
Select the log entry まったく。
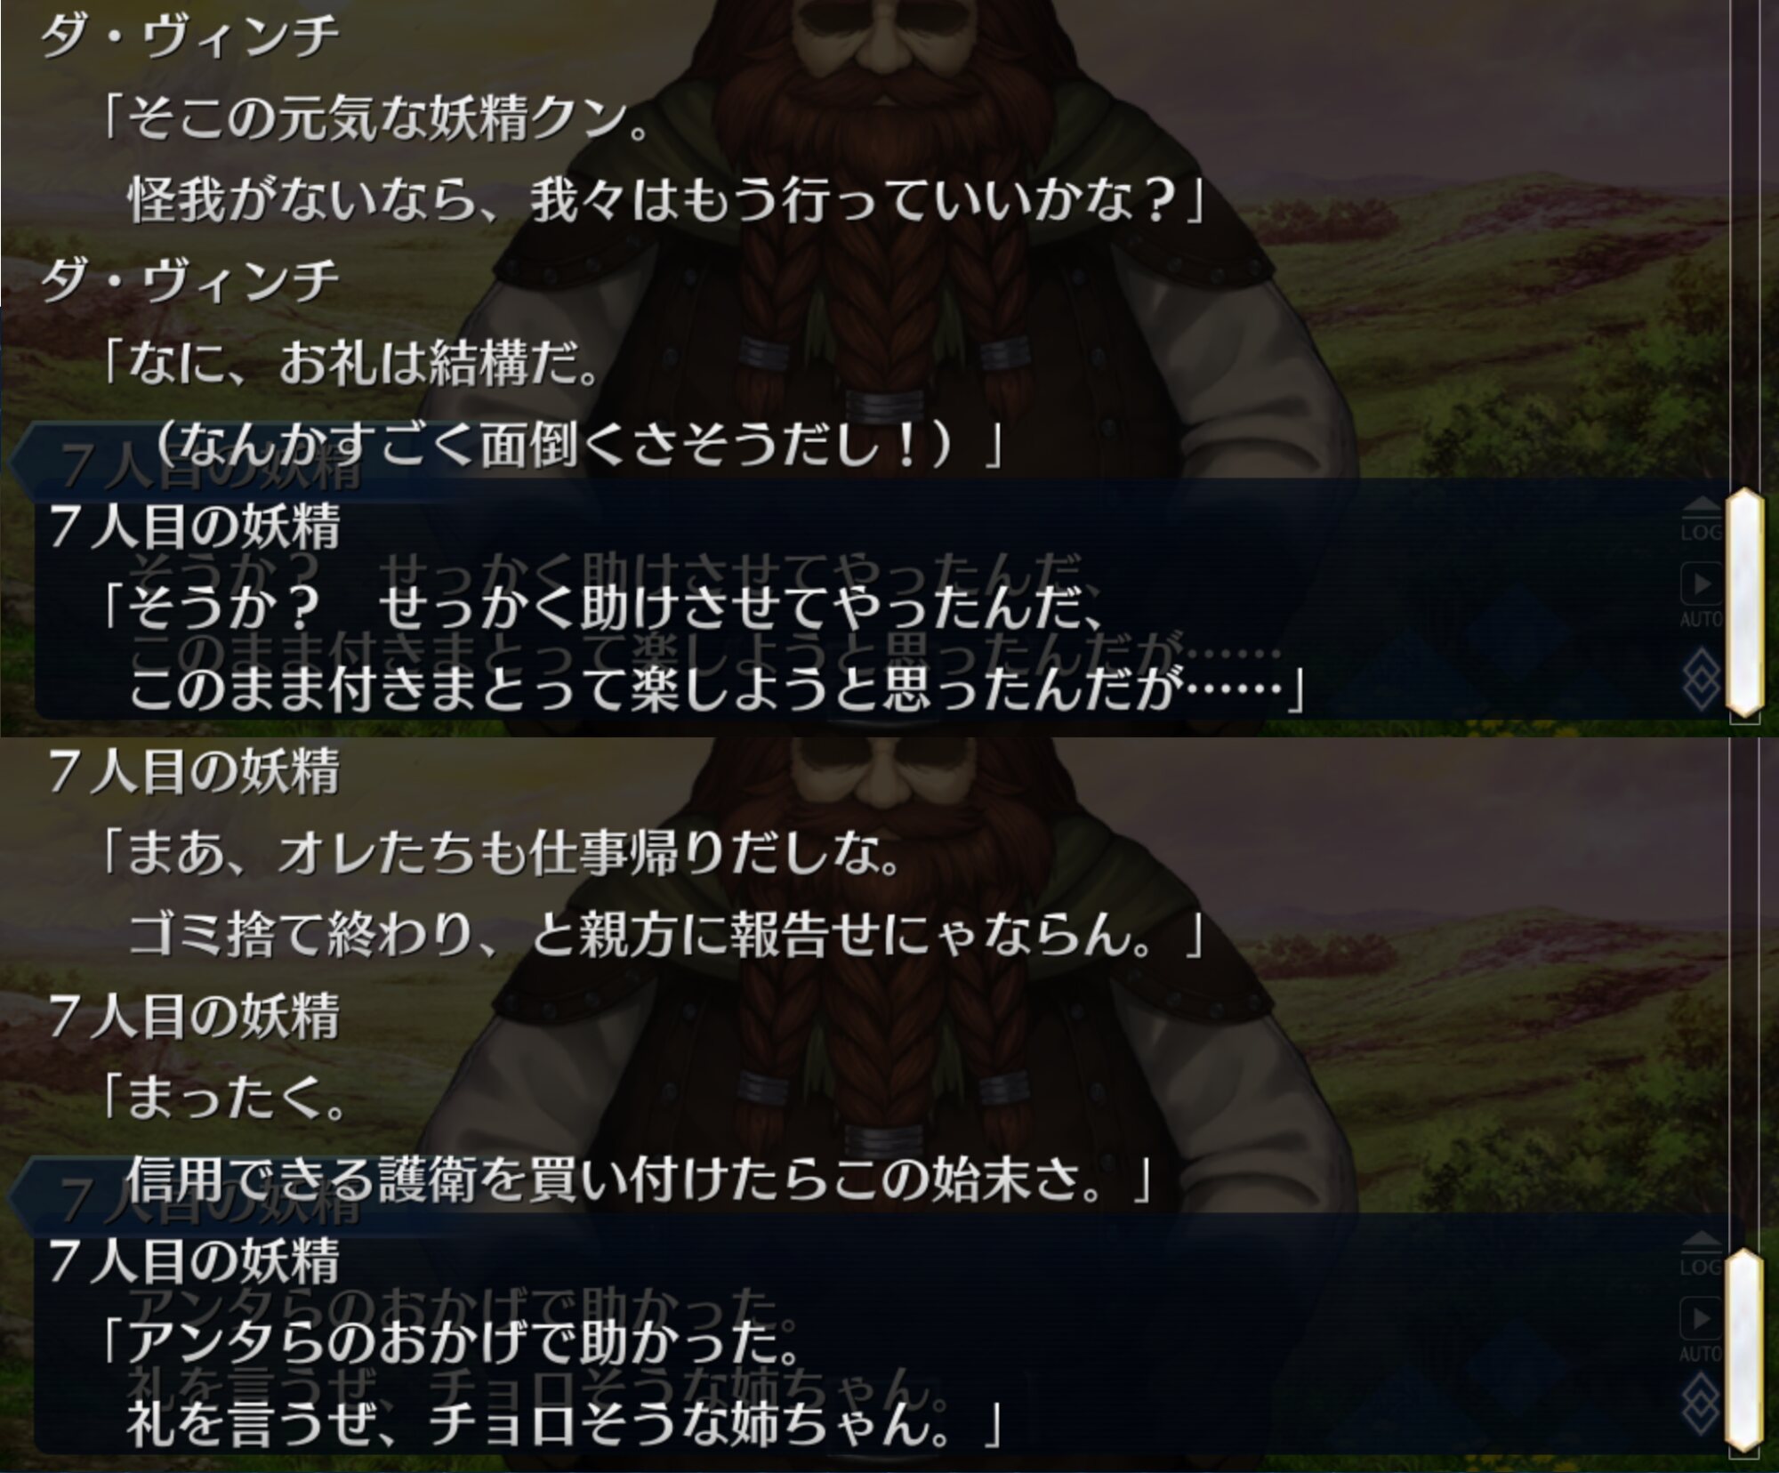224,1098
